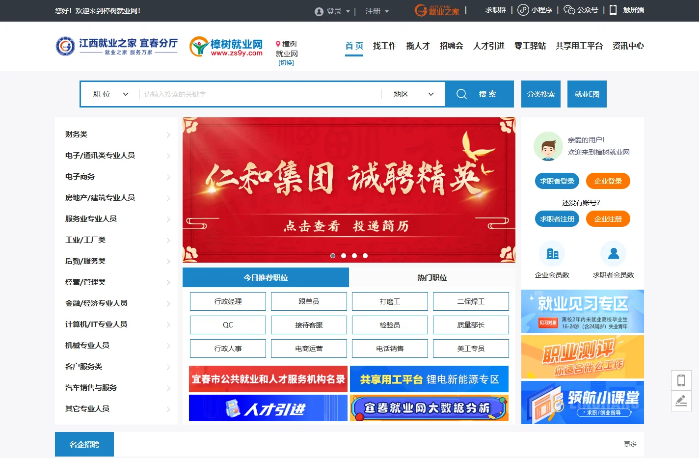Open the 宜春市公共就业和人才服务机构名录 banner

coord(268,379)
